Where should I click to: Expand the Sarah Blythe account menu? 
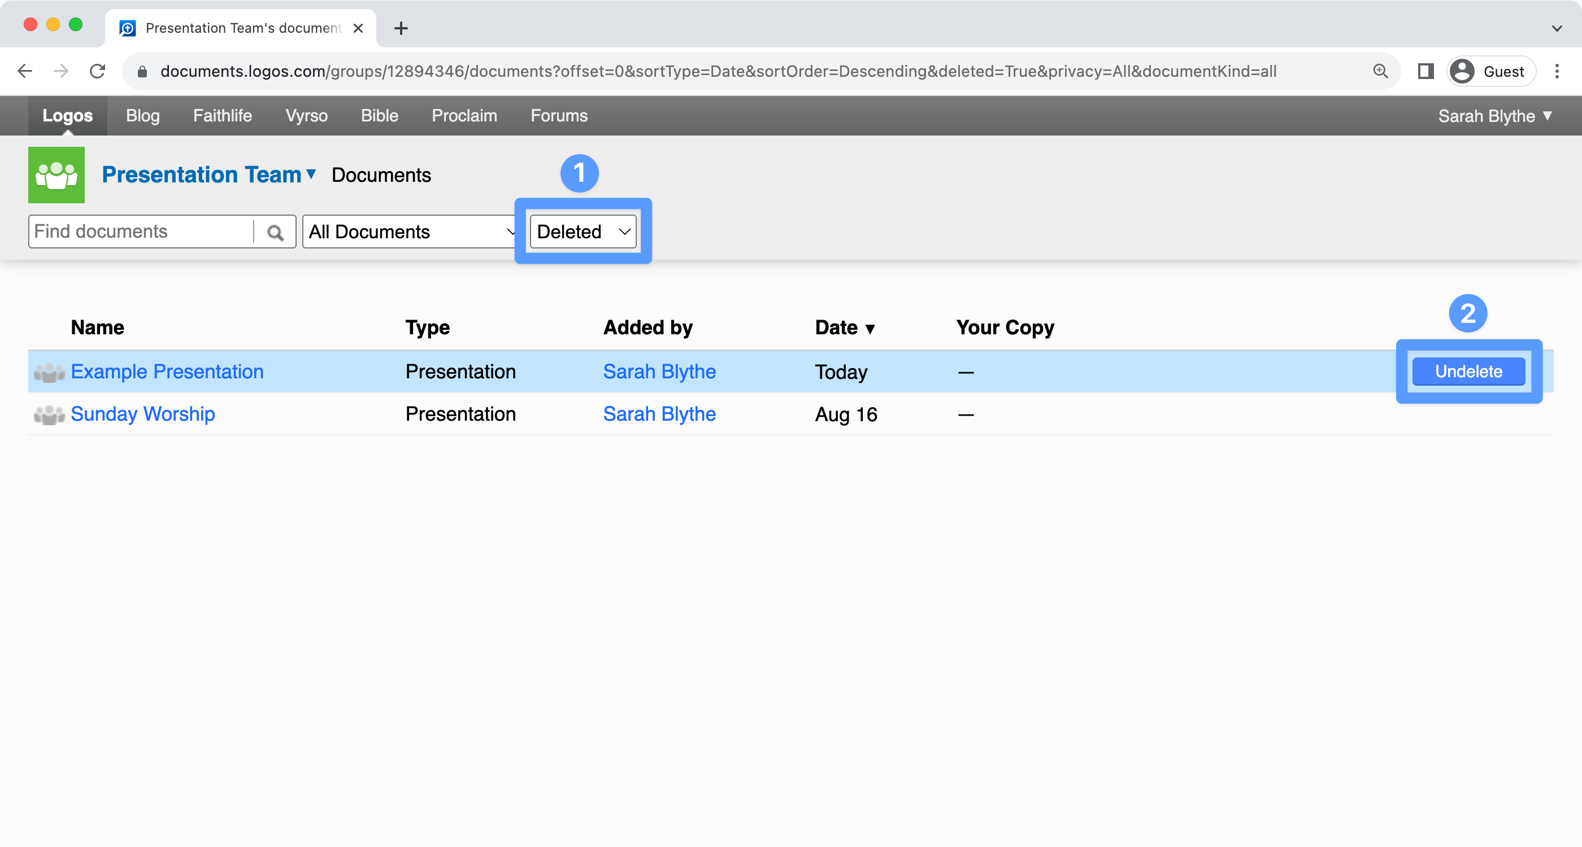[1495, 115]
